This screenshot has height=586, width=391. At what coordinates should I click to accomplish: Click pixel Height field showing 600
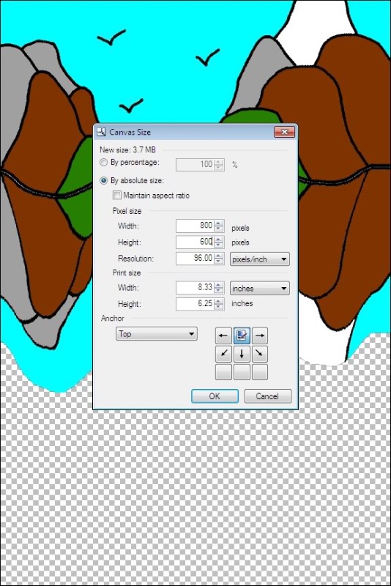pyautogui.click(x=195, y=242)
